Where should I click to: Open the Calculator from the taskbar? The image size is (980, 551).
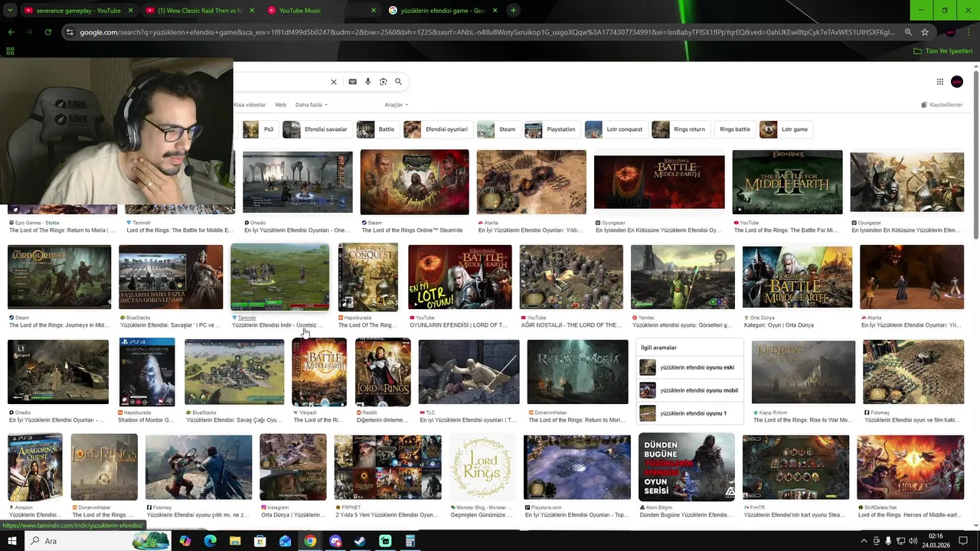pos(410,541)
